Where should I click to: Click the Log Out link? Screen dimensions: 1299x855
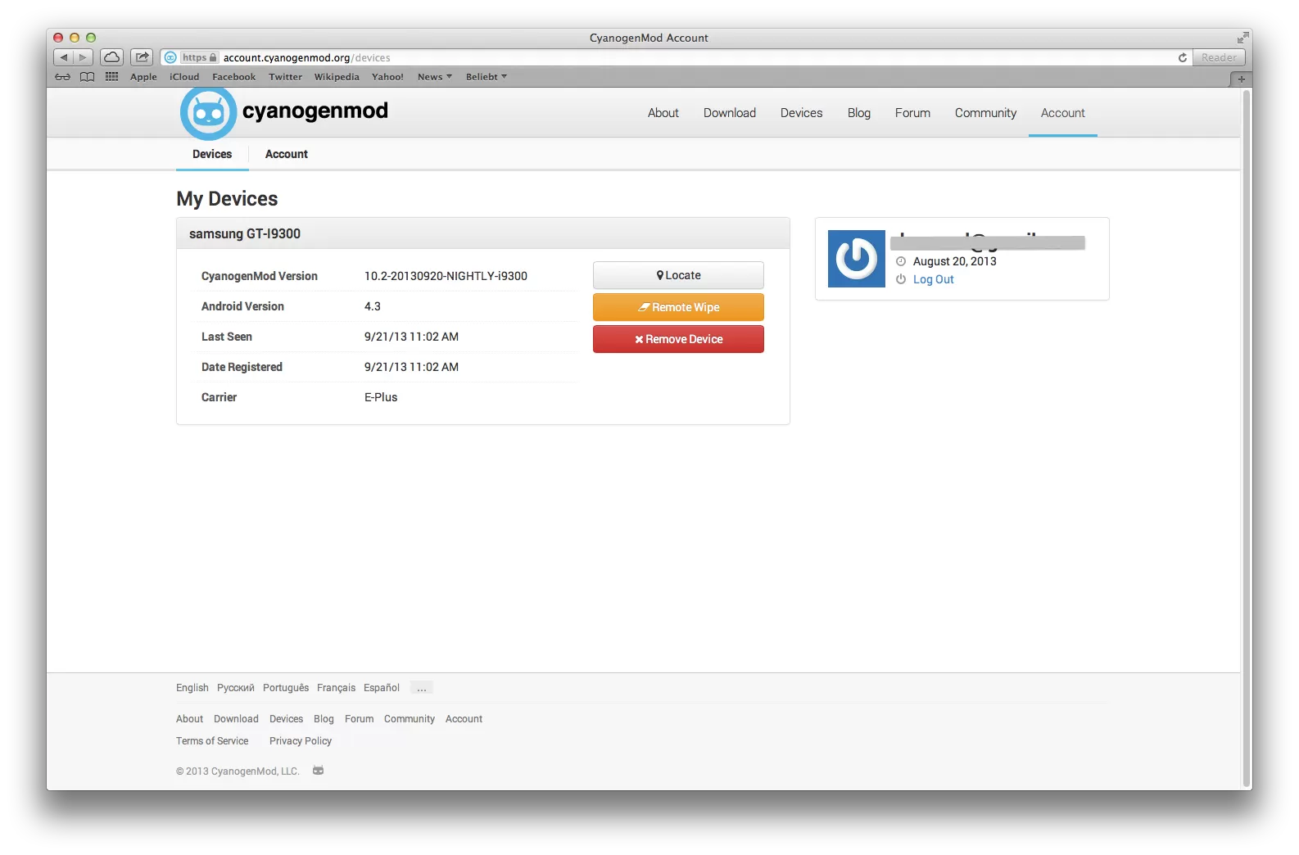934,279
